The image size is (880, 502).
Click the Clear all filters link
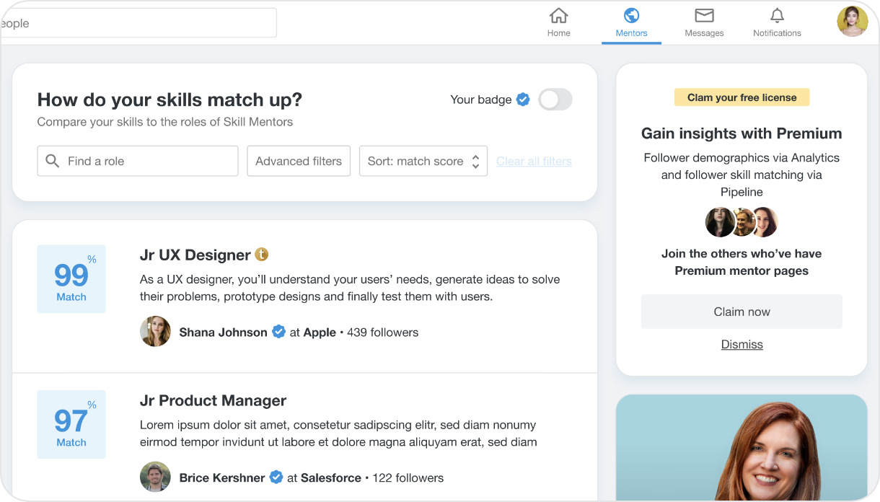[x=534, y=161]
